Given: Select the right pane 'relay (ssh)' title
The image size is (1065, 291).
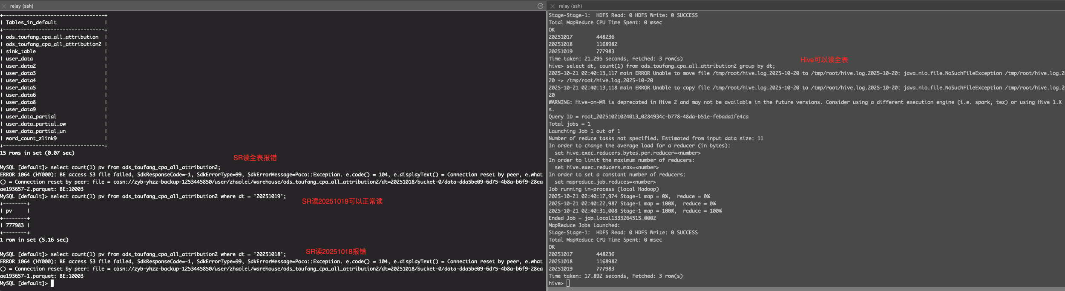Looking at the screenshot, I should pos(570,6).
